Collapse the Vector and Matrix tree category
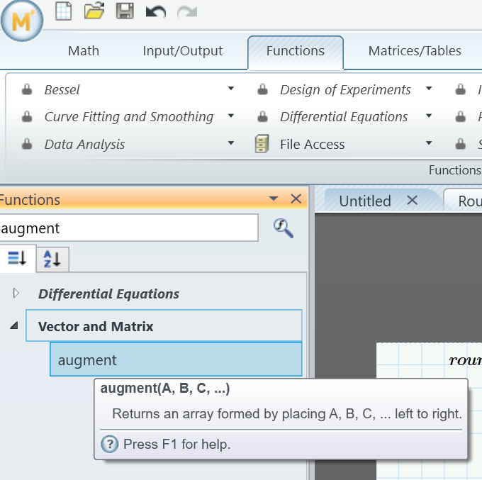 tap(14, 326)
